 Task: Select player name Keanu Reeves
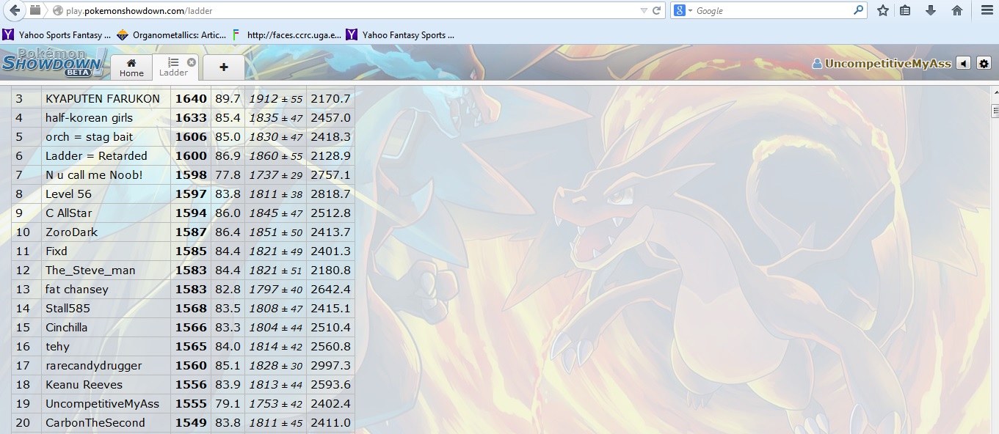click(x=84, y=384)
